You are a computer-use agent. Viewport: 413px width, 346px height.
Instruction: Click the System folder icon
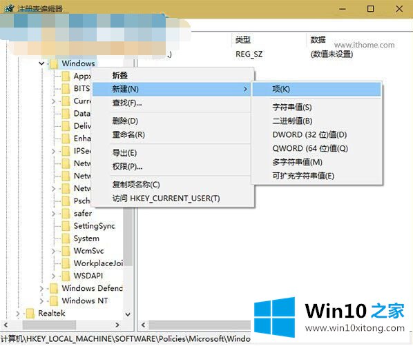click(x=66, y=238)
